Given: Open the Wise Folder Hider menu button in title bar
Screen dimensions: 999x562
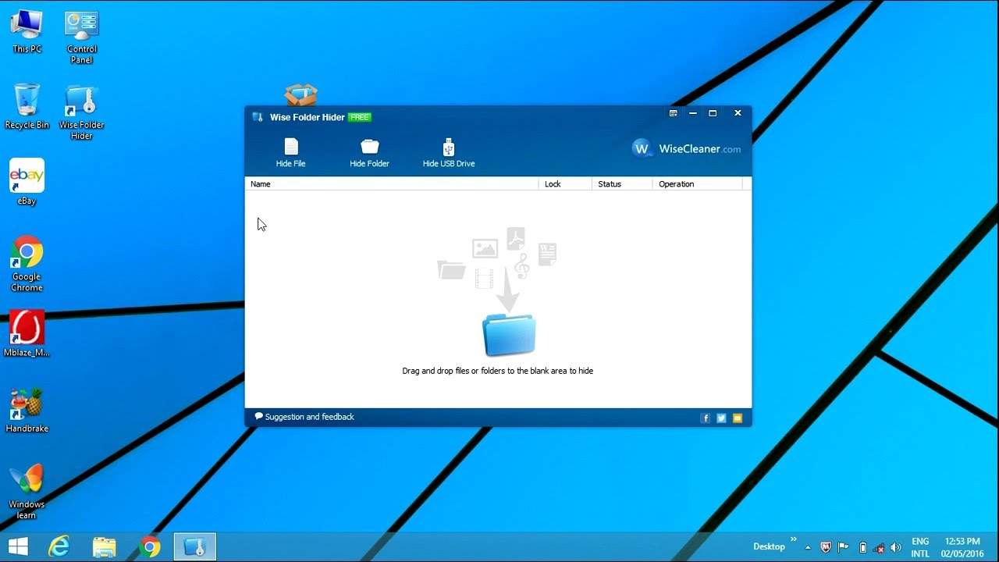Looking at the screenshot, I should 673,113.
